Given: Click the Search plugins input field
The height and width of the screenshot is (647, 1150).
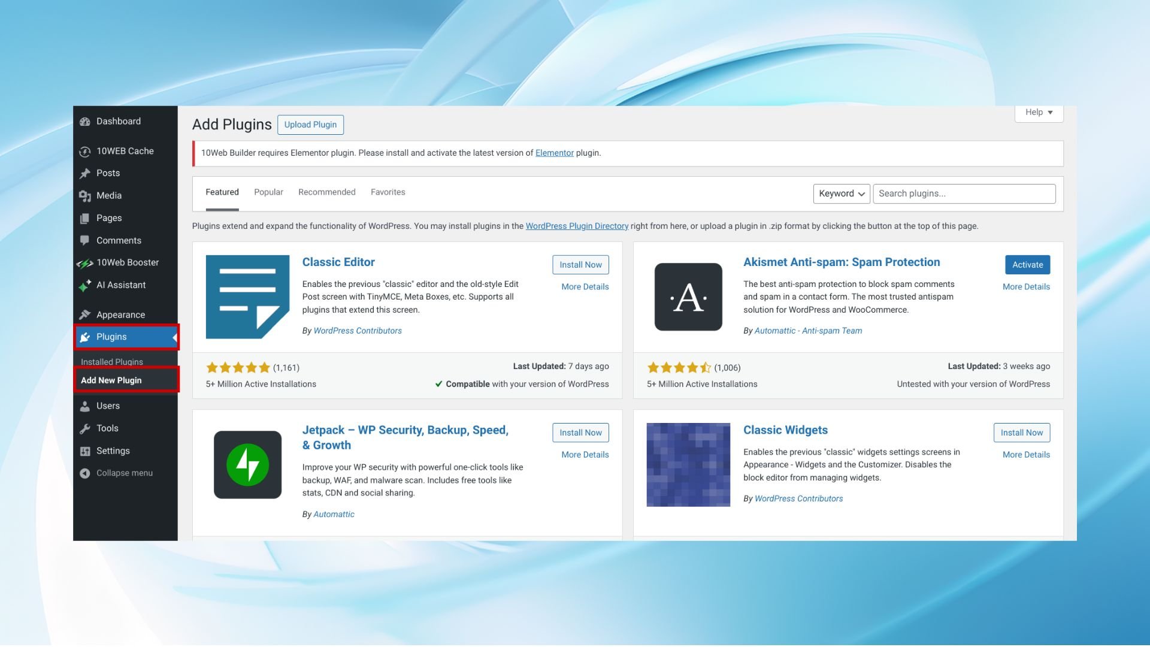Looking at the screenshot, I should pyautogui.click(x=963, y=194).
